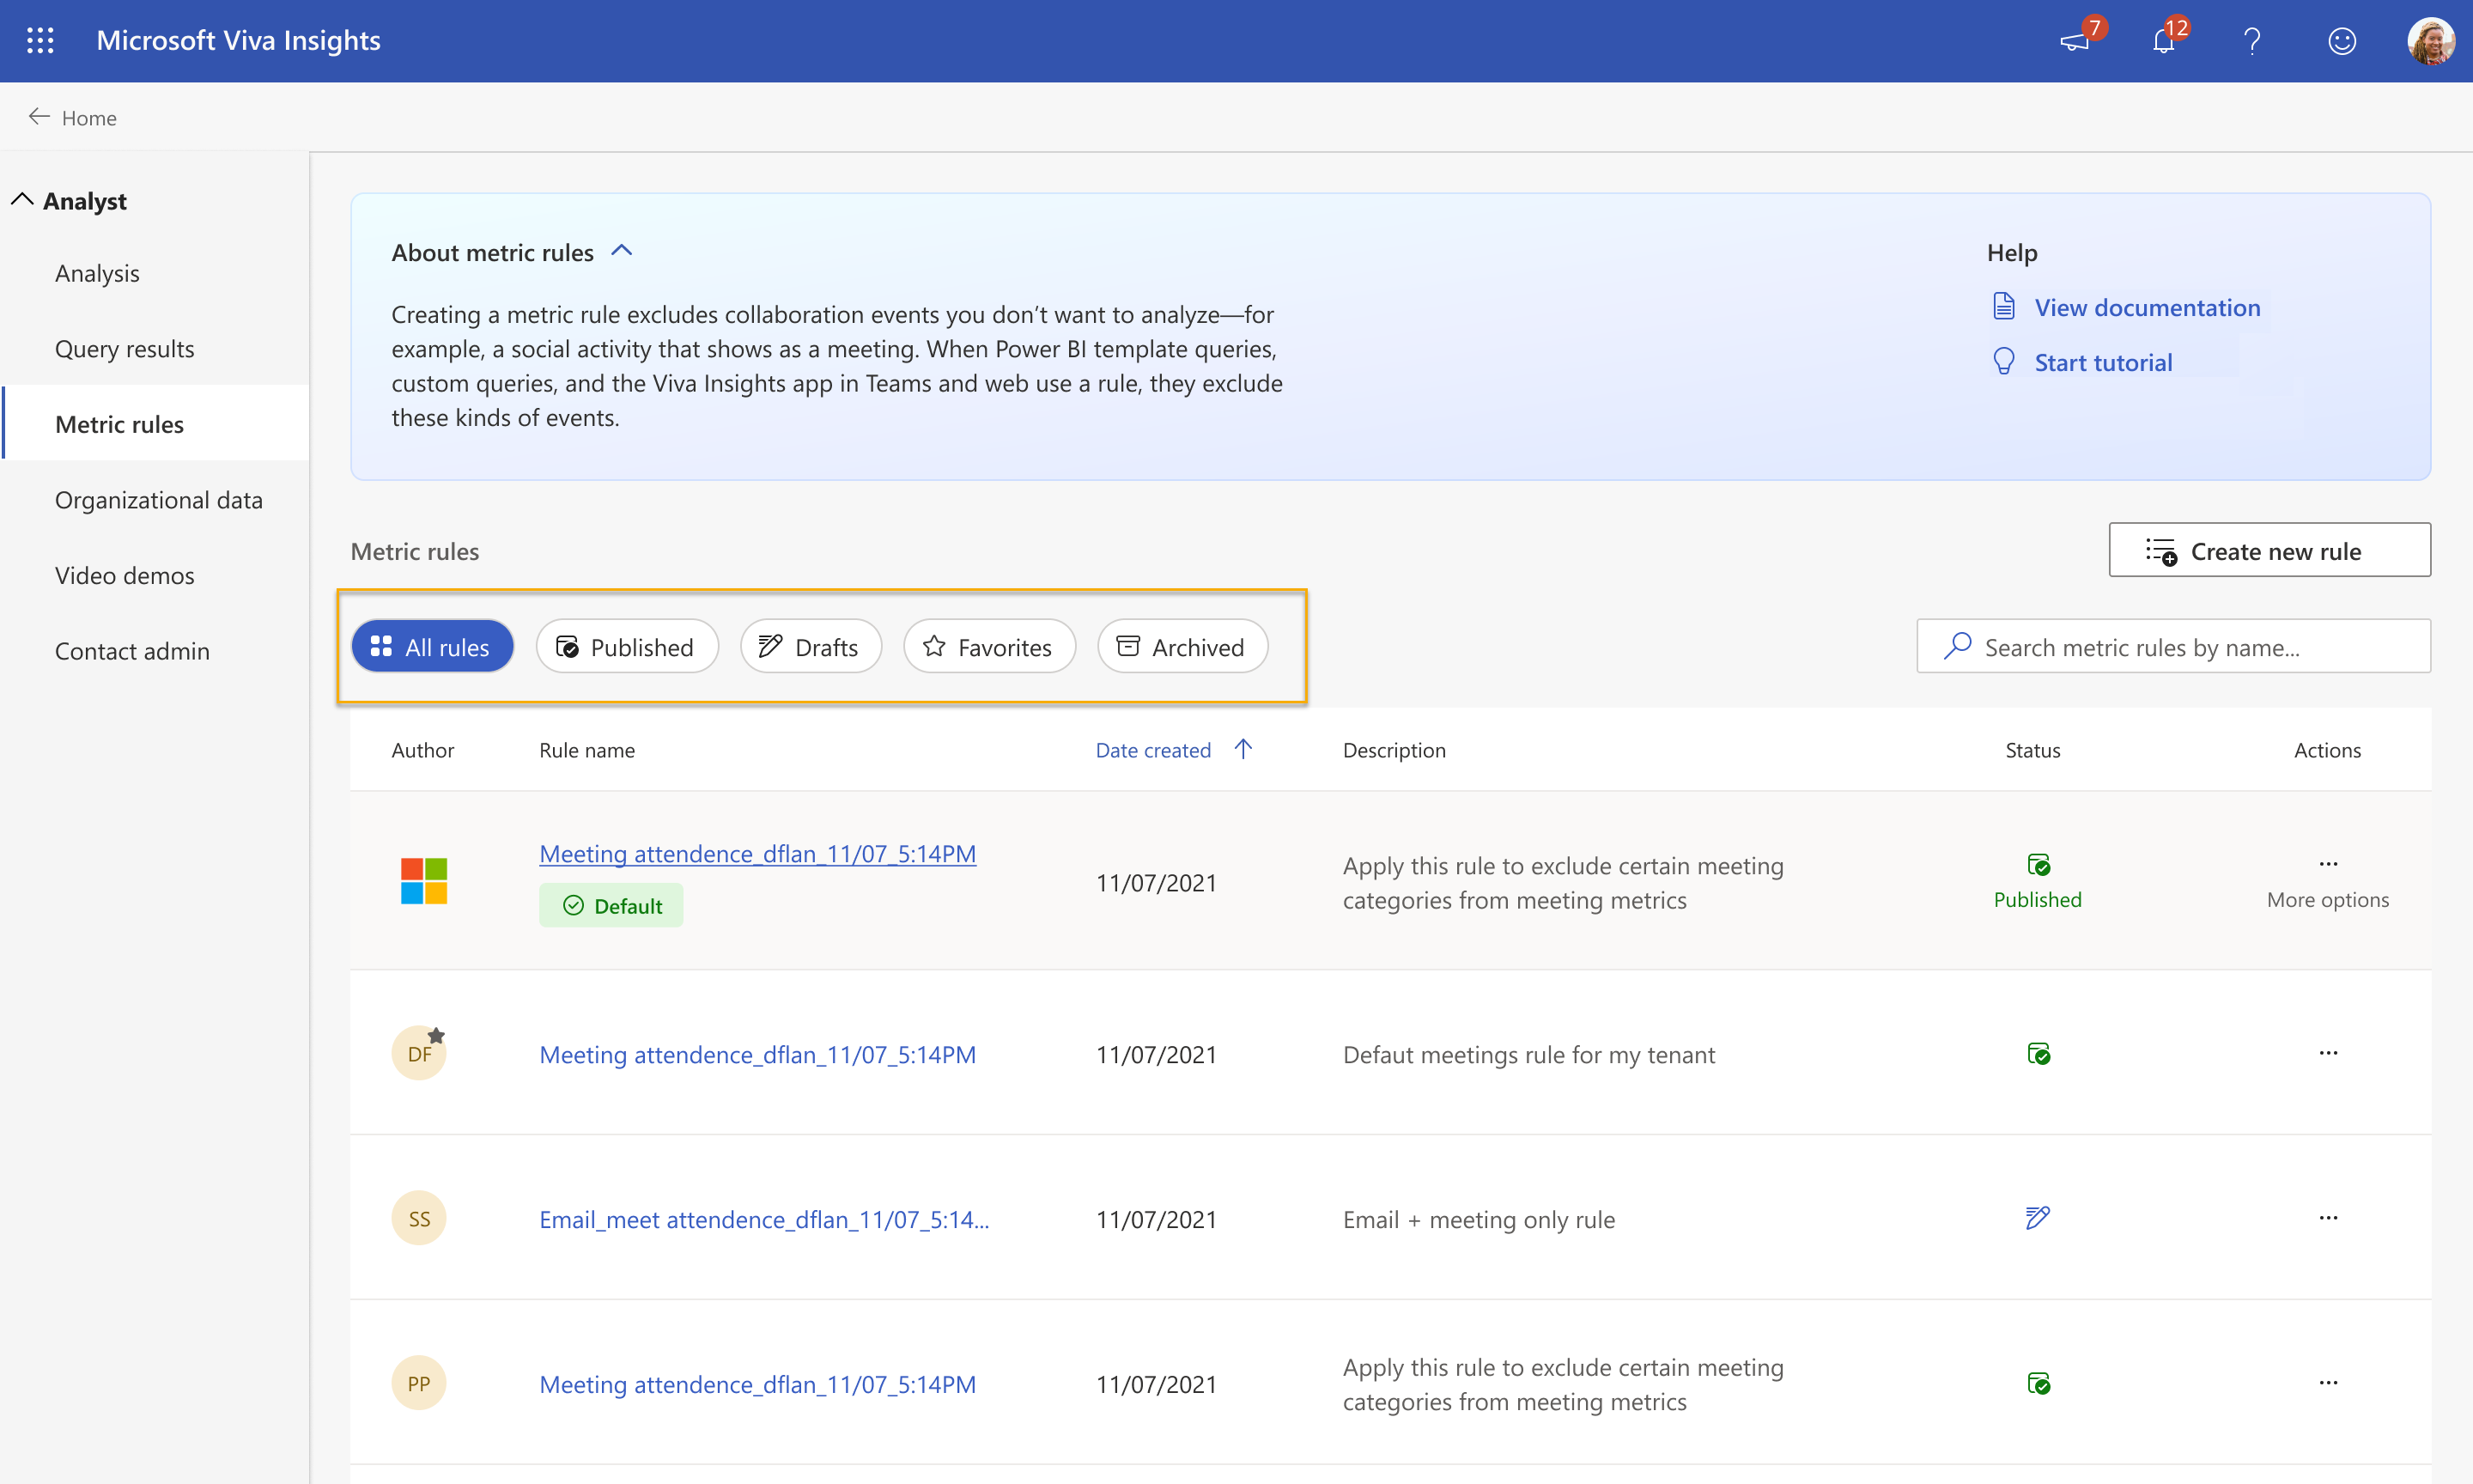Collapse the Analyst navigation group
Screen dimensions: 2473x1484
[x=22, y=200]
